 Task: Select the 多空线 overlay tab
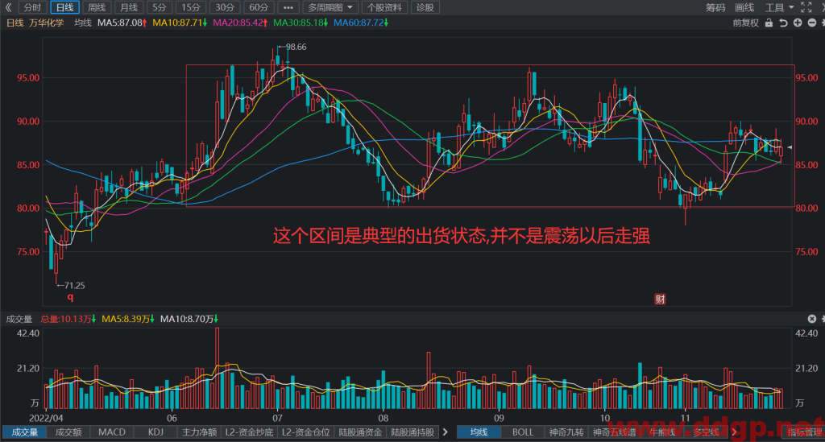(706, 432)
